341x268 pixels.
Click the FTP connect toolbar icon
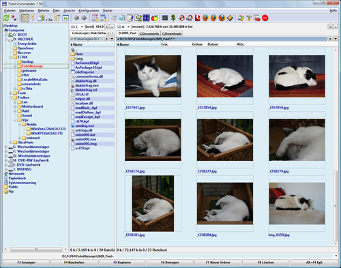[95, 18]
